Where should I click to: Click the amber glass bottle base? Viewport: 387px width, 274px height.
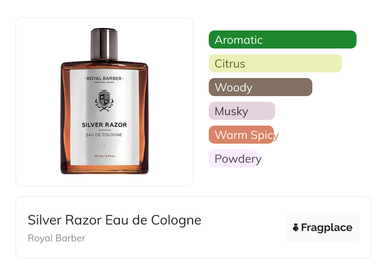pyautogui.click(x=104, y=170)
